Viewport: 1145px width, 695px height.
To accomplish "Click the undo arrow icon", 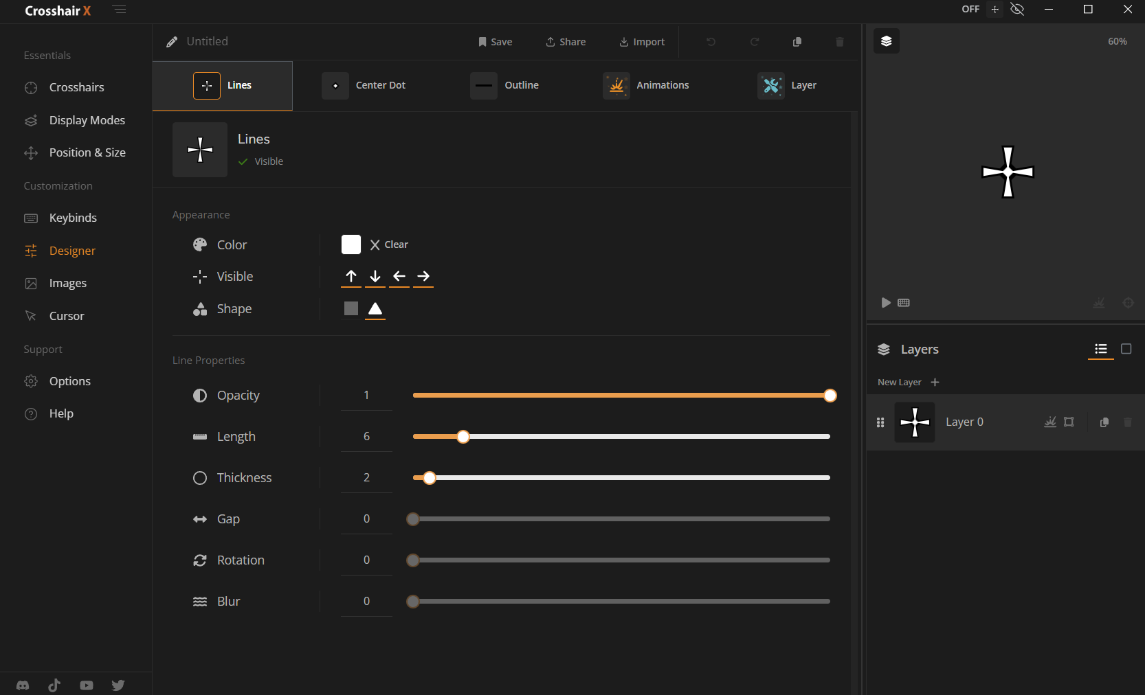I will [711, 42].
